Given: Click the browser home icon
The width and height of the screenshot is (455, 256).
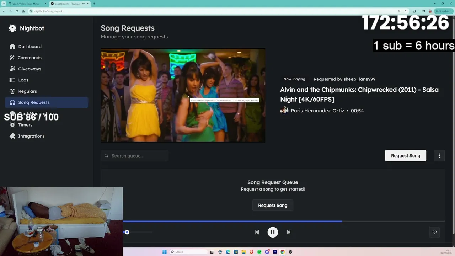Looking at the screenshot, I should [23, 11].
